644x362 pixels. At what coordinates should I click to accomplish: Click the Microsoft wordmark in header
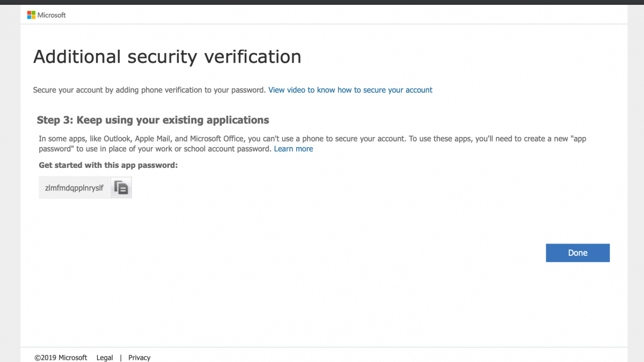coord(52,15)
